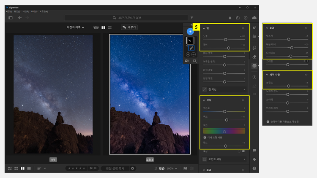Open the keyword tag panel icon
The image size is (317, 178).
pyautogui.click(x=254, y=159)
